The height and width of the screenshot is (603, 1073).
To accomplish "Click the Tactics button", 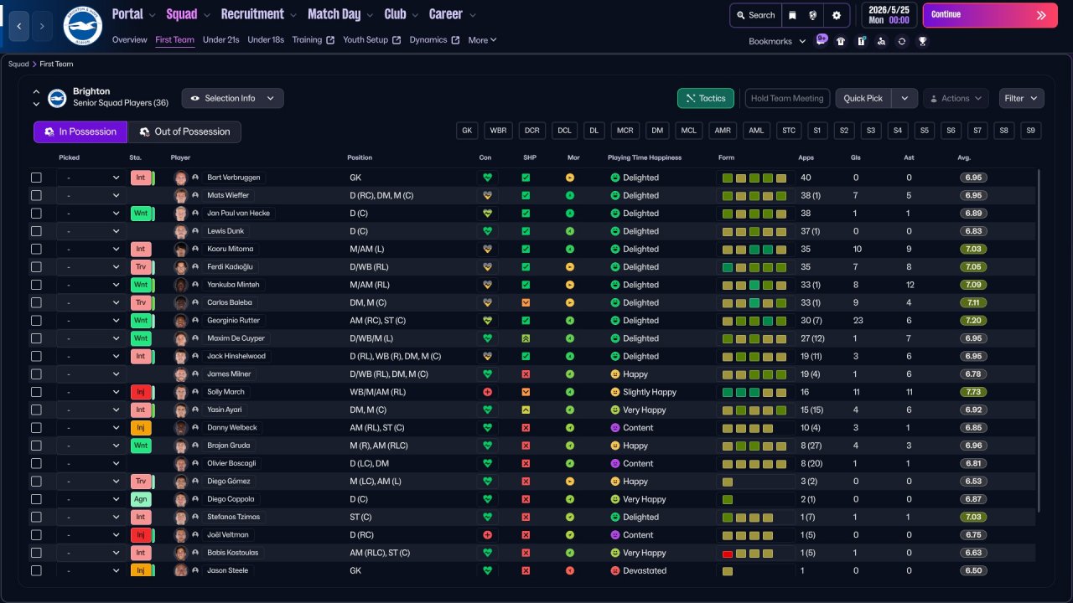I will pos(705,98).
